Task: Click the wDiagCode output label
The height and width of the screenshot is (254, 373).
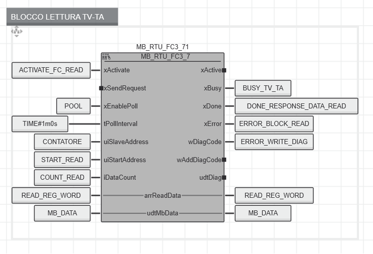Action: (x=205, y=142)
